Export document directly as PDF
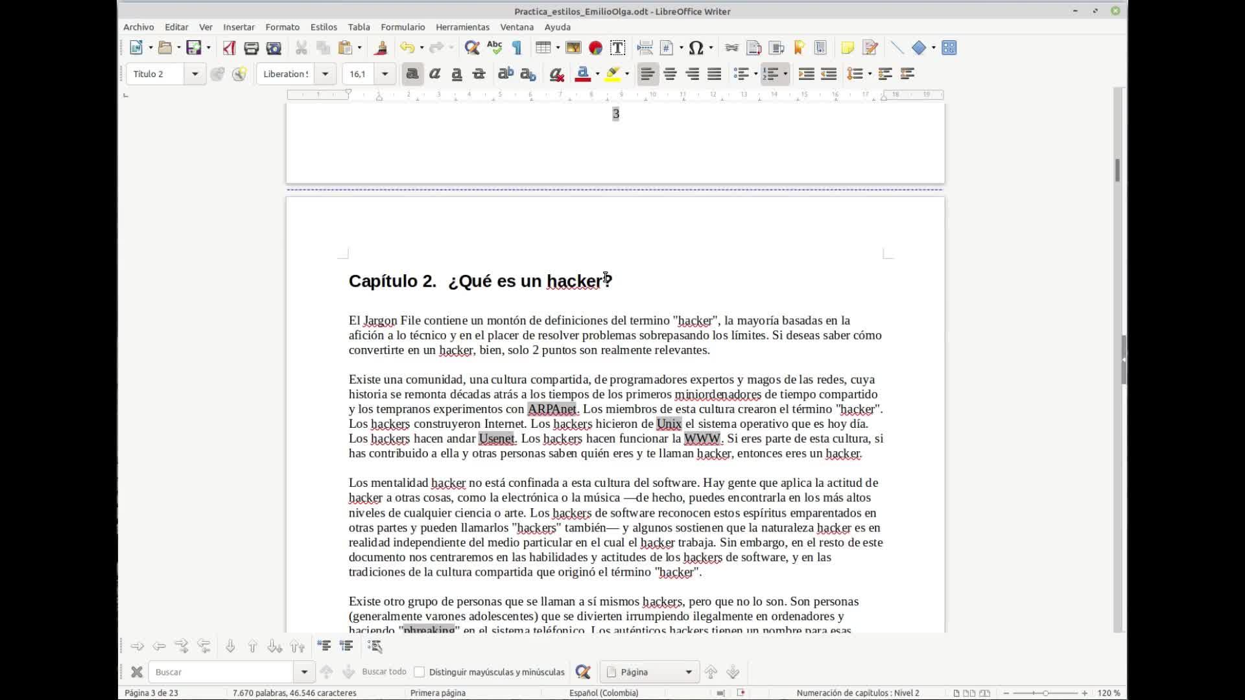This screenshot has width=1245, height=700. pos(229,48)
